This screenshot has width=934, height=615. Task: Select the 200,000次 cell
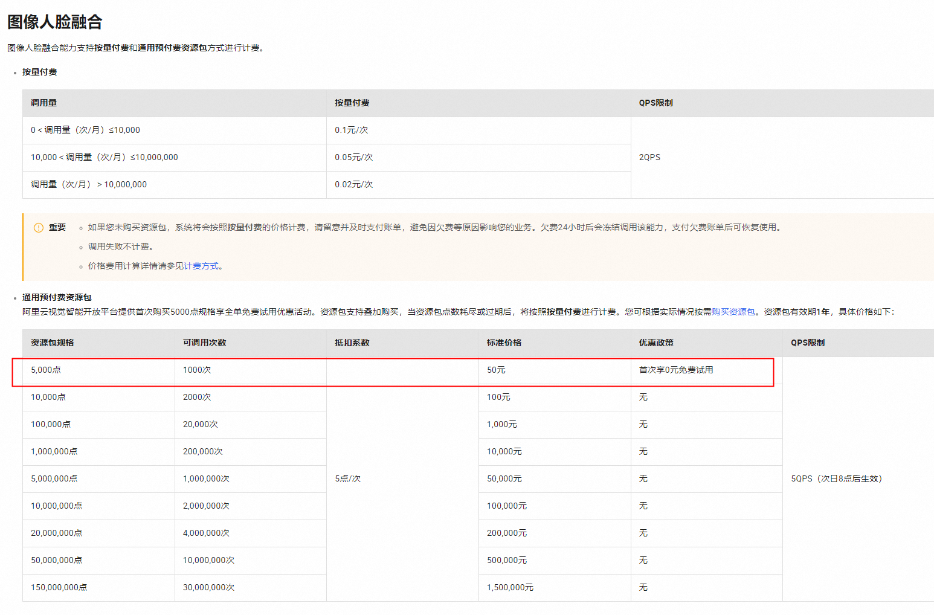click(x=251, y=452)
